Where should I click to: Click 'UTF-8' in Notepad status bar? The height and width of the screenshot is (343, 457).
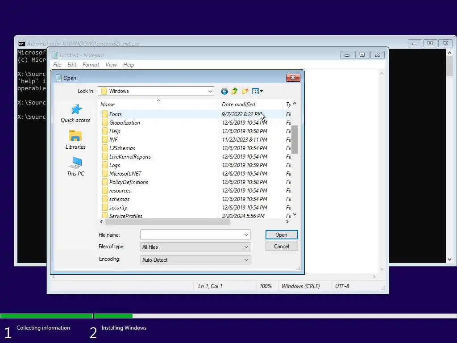point(342,286)
